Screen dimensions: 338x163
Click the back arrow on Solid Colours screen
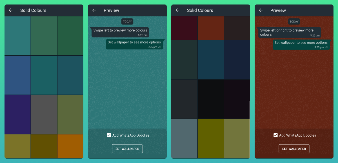[10, 10]
